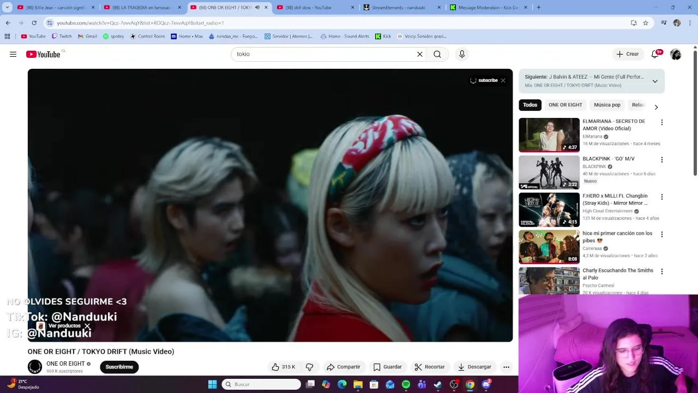Show more filter chips with right arrow
This screenshot has height=393, width=698.
pos(656,107)
